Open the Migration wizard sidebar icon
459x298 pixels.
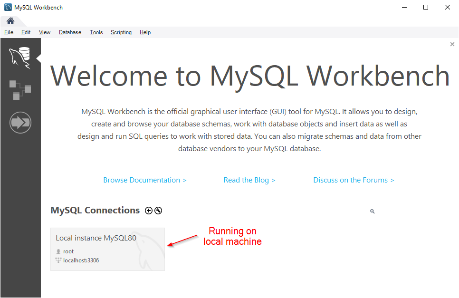click(x=20, y=123)
